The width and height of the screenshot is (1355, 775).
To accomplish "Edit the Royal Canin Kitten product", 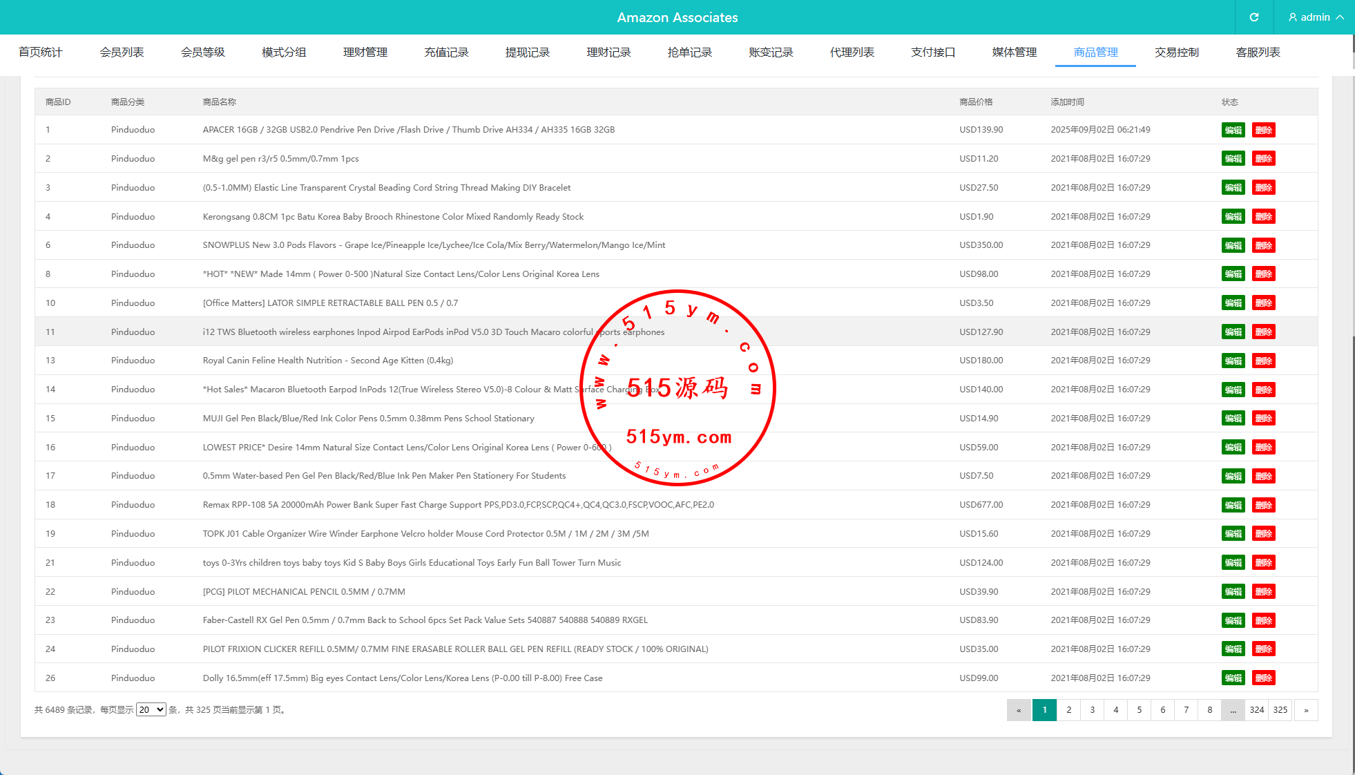I will tap(1233, 361).
